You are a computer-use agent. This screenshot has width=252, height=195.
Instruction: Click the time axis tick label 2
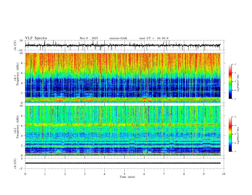[65, 174]
